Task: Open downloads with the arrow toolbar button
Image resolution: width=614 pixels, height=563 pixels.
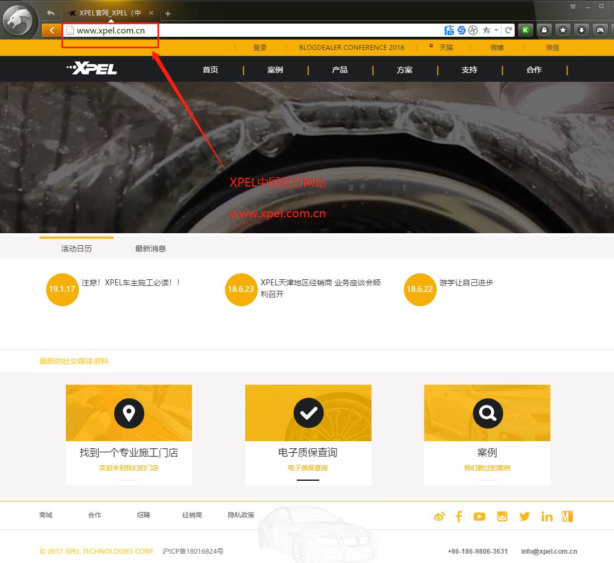Action: point(582,30)
